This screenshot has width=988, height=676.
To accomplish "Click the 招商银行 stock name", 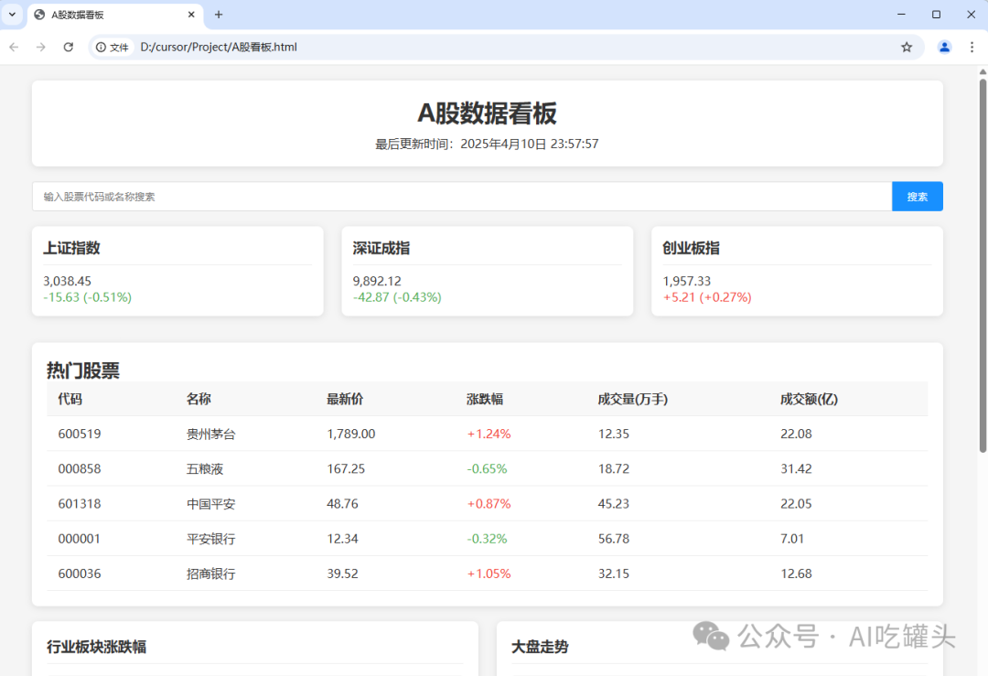I will point(211,574).
